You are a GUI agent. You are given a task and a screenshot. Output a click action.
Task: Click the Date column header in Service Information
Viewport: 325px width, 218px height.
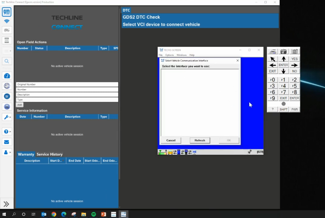point(23,117)
